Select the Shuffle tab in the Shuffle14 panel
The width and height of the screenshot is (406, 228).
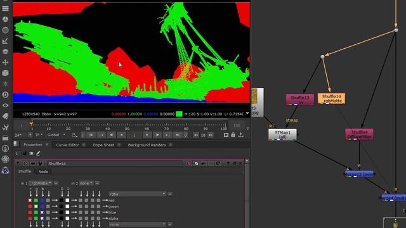coord(25,172)
